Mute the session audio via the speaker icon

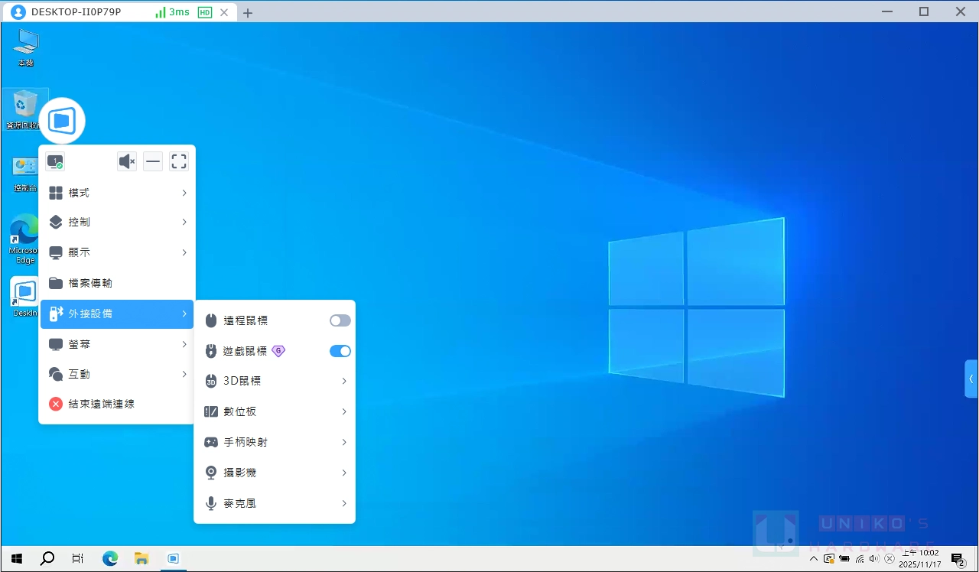tap(126, 161)
